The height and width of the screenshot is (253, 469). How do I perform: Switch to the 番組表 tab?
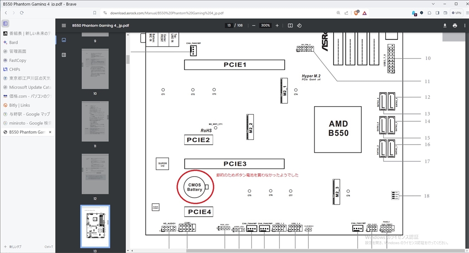pyautogui.click(x=28, y=33)
